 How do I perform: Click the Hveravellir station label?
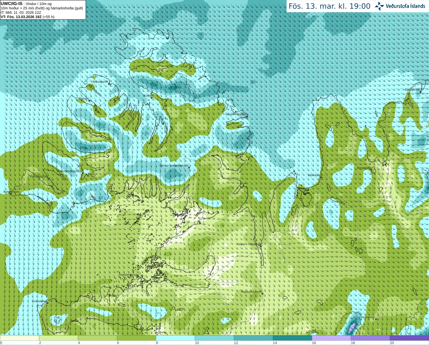point(368,317)
